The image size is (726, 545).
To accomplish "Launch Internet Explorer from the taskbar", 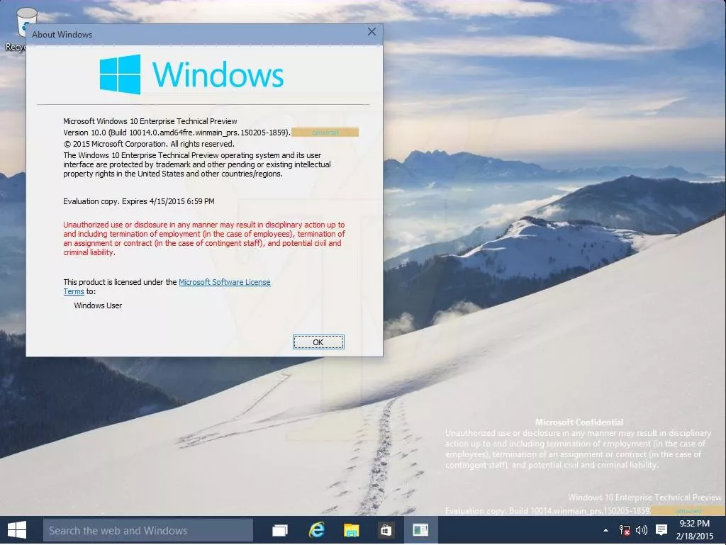I will (317, 529).
